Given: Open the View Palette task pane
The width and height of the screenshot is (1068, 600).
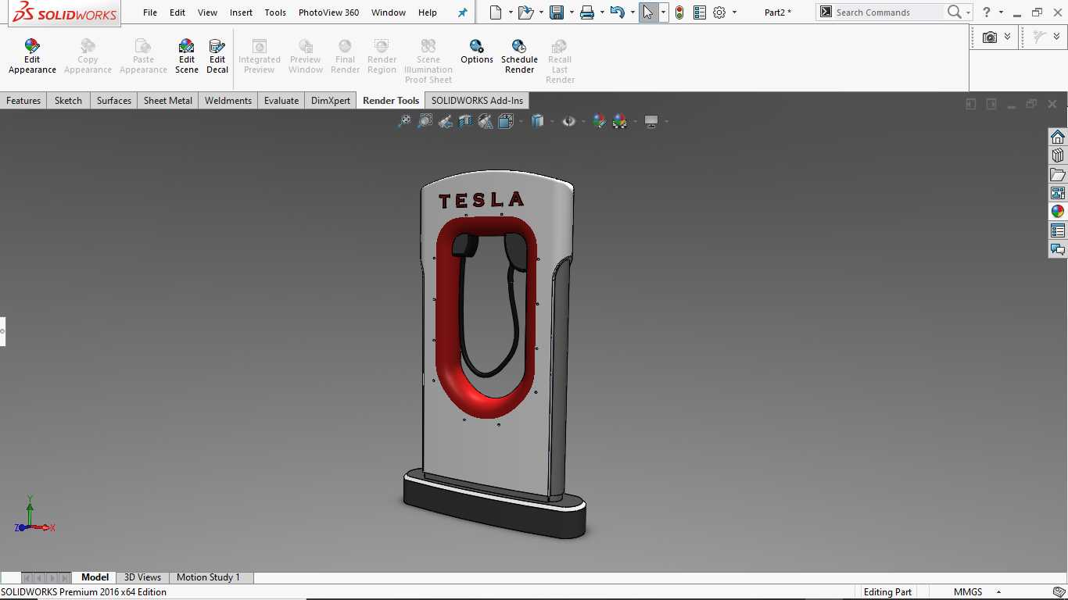Looking at the screenshot, I should point(1058,193).
